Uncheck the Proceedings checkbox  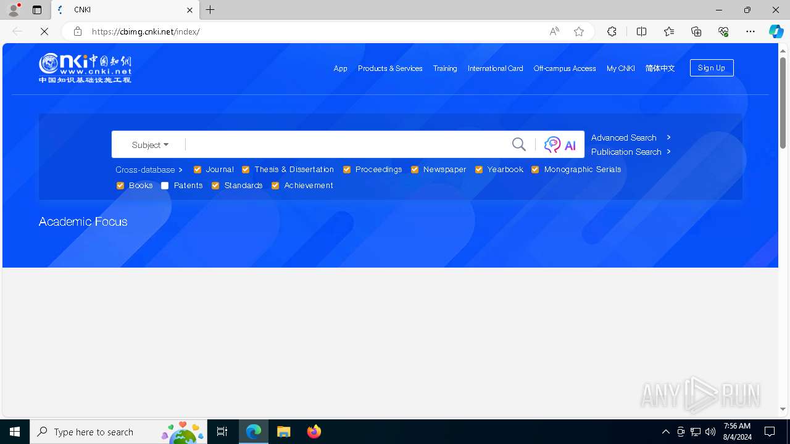[x=347, y=170]
